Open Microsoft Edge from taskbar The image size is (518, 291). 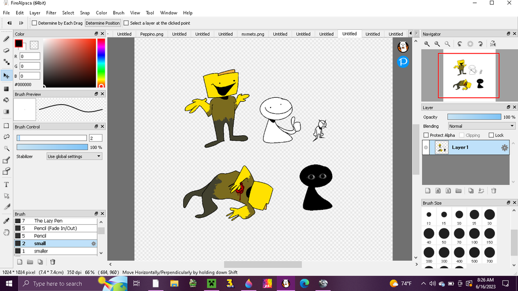(x=304, y=284)
